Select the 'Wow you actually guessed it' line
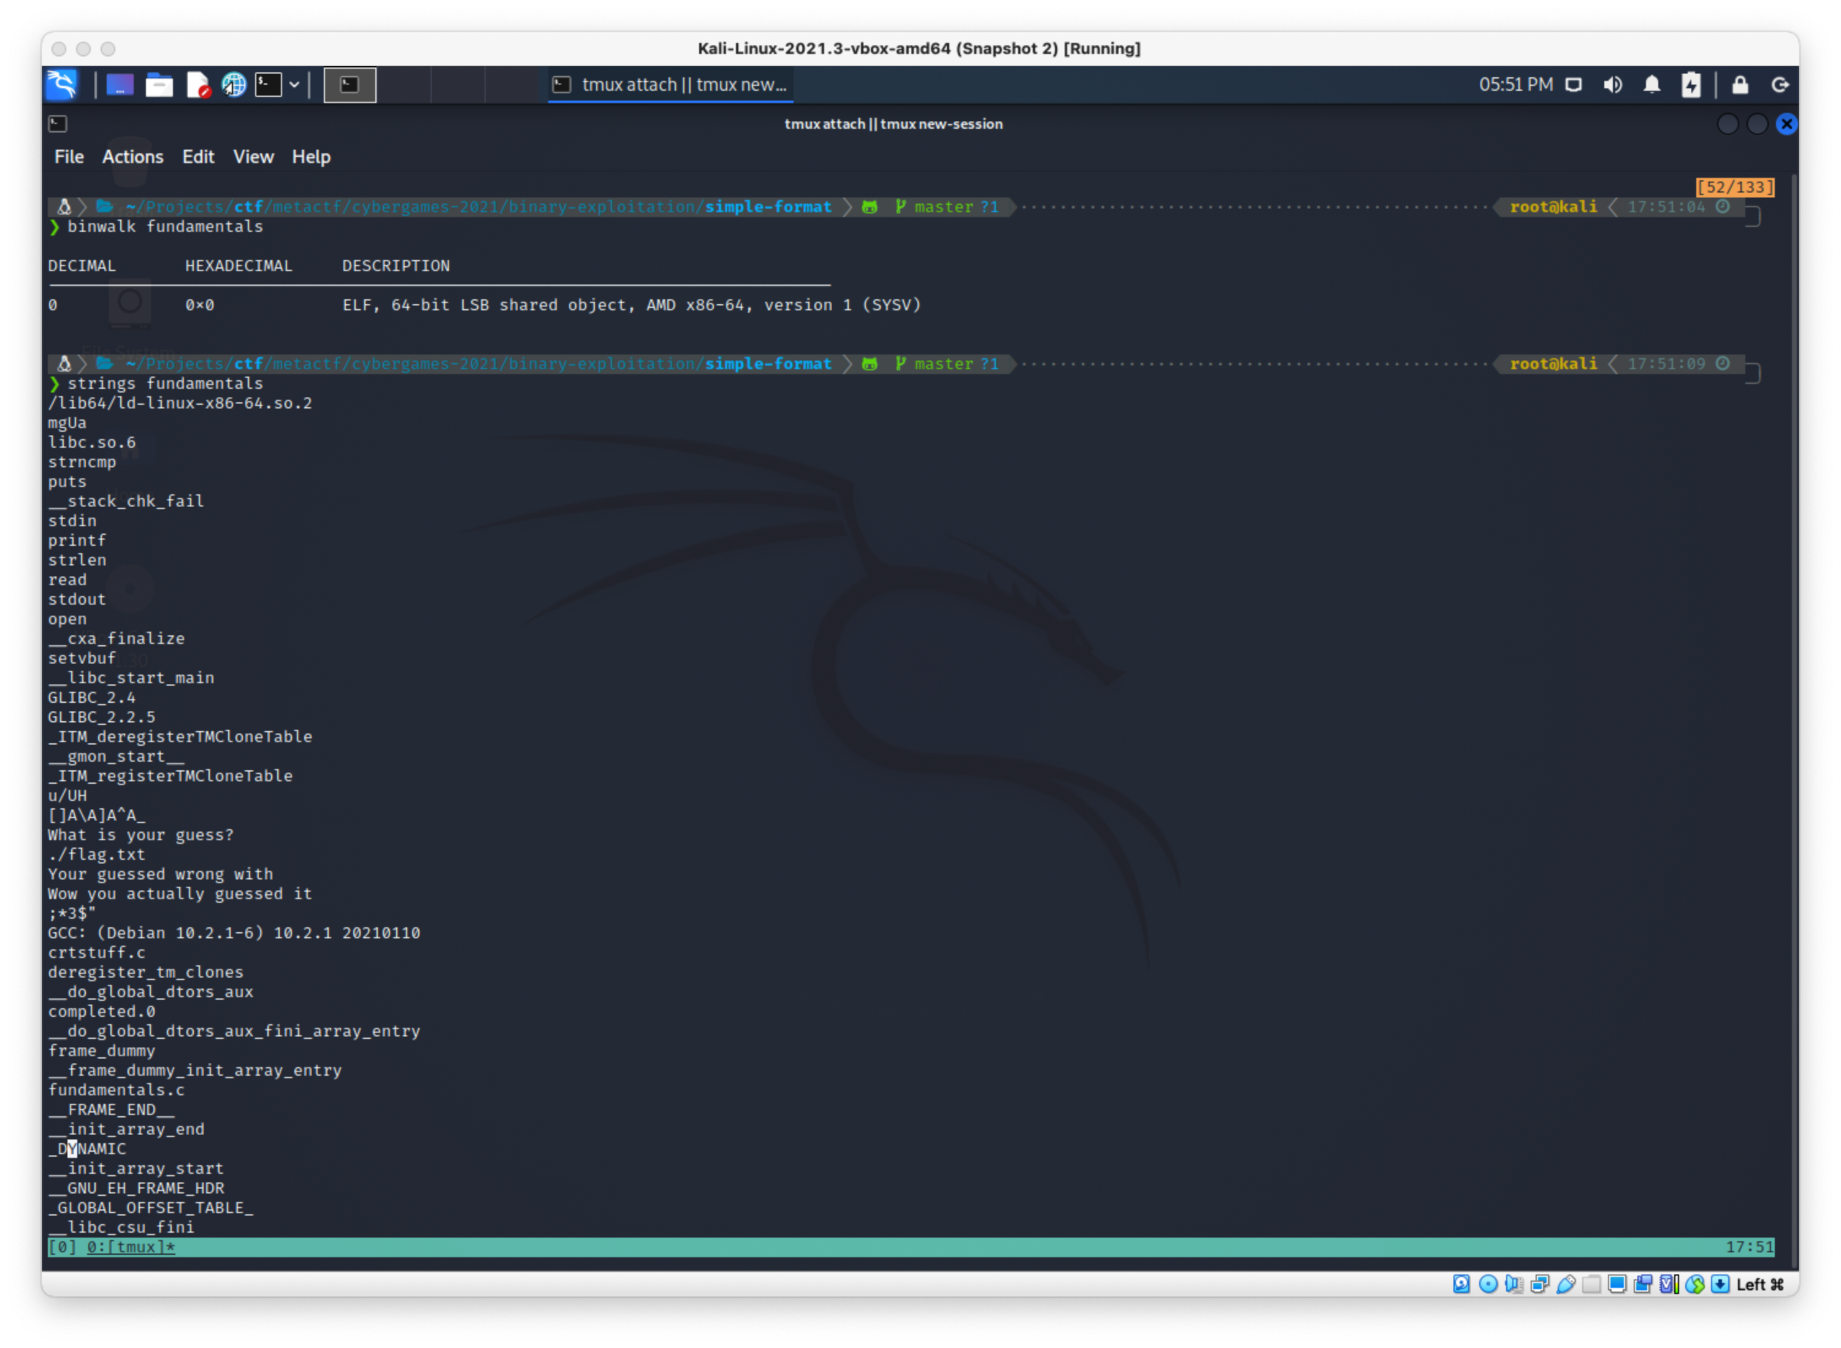This screenshot has height=1348, width=1841. 180,894
